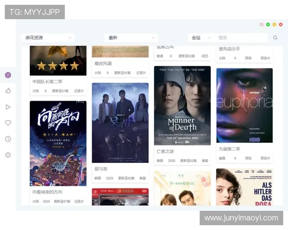Click 更新至02集 under 昼与夜
Image resolution: width=288 pixels, height=230 pixels.
click(x=126, y=178)
